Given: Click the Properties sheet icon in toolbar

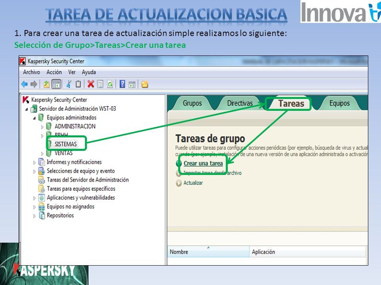Looking at the screenshot, I should tap(100, 84).
